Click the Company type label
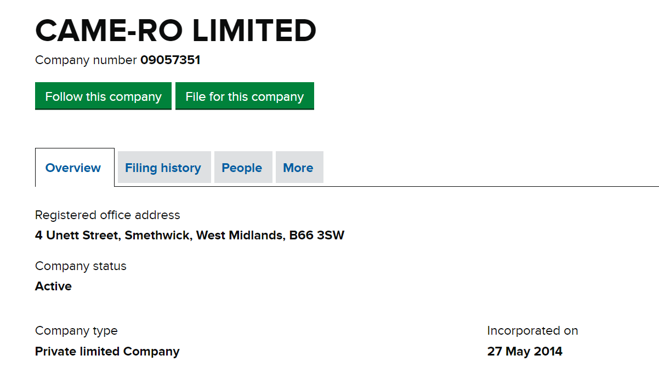The width and height of the screenshot is (659, 384). (x=76, y=331)
